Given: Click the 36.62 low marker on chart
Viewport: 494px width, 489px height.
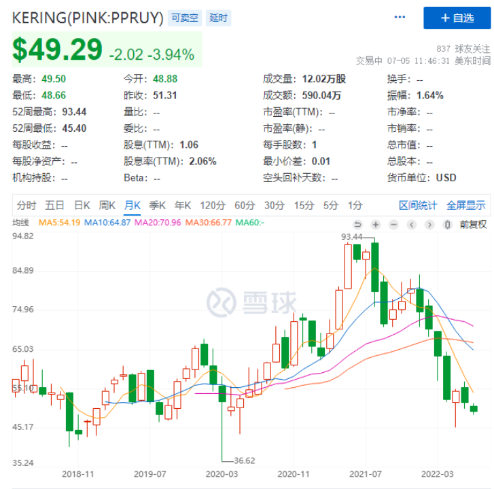Looking at the screenshot, I should 245,460.
